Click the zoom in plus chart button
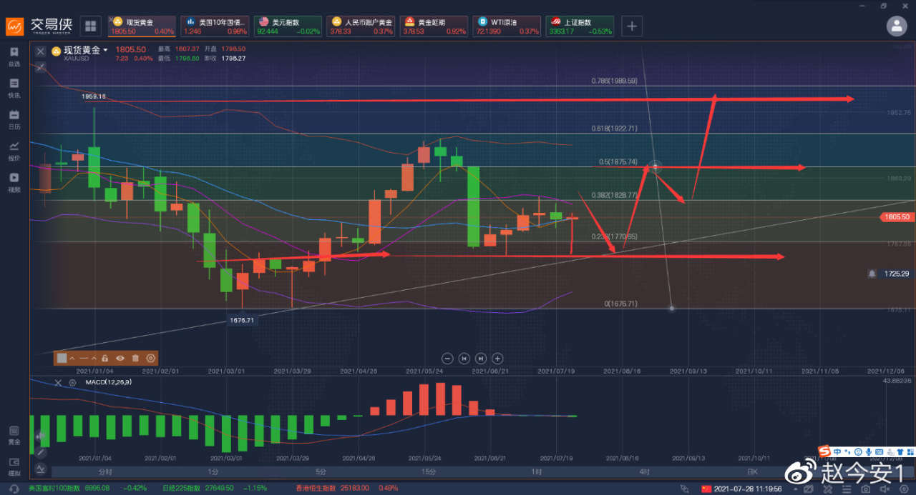 pos(498,359)
